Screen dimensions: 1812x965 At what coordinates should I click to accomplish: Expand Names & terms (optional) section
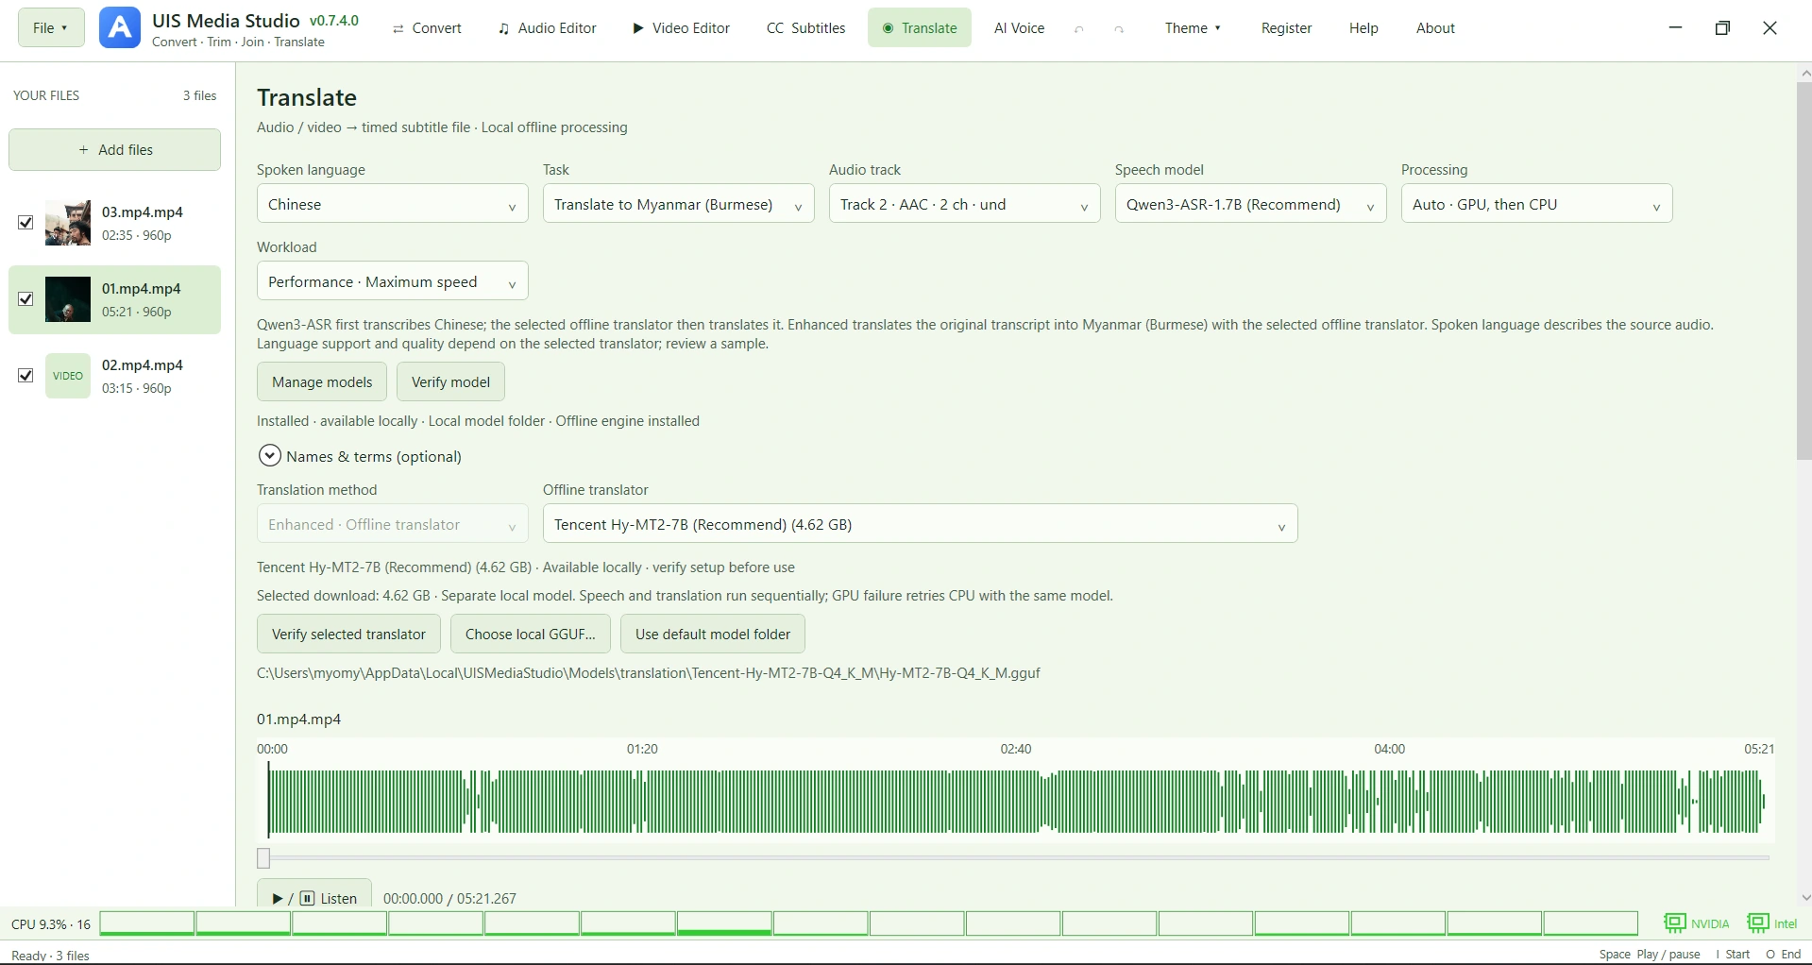tap(269, 456)
